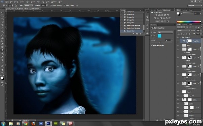Screen dimensions: 203x126
Task: Click the Photo Filter color swatch
Action: pos(159,36)
